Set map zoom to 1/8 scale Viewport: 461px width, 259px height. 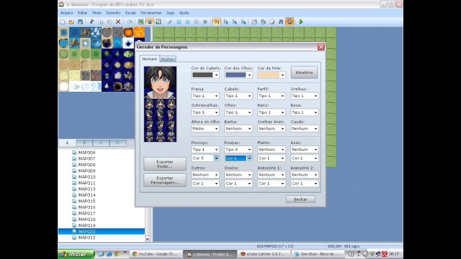pyautogui.click(x=243, y=22)
